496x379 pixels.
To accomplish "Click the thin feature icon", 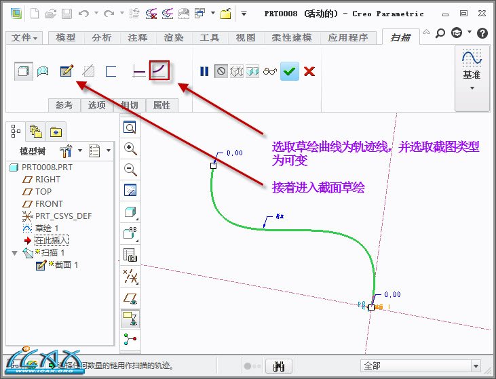I will [x=111, y=71].
